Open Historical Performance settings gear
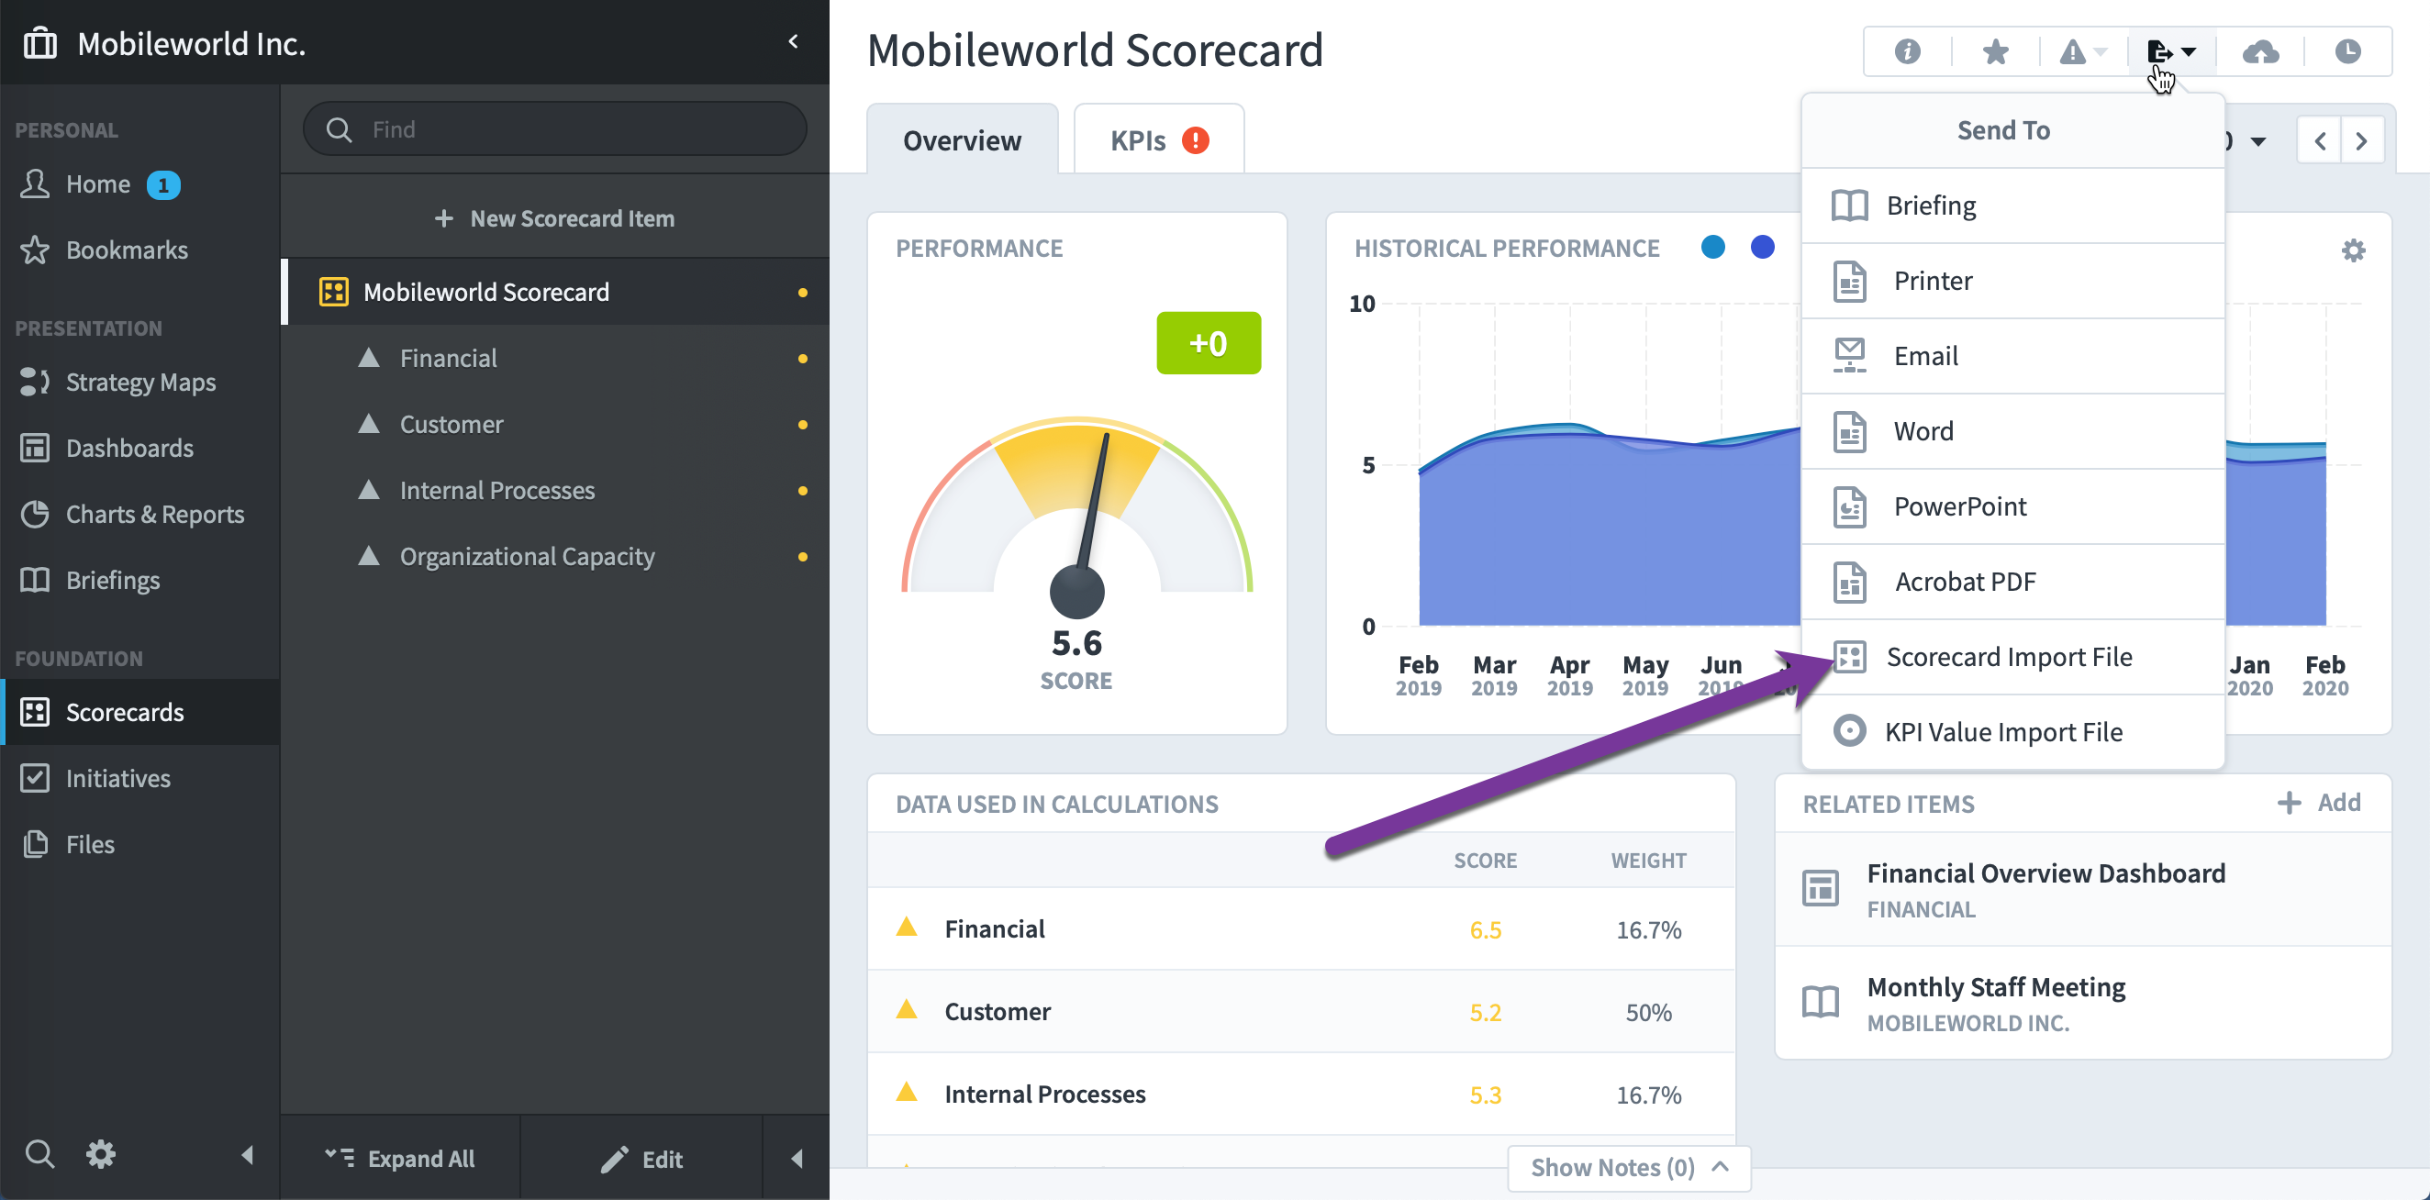The image size is (2430, 1200). pos(2354,250)
